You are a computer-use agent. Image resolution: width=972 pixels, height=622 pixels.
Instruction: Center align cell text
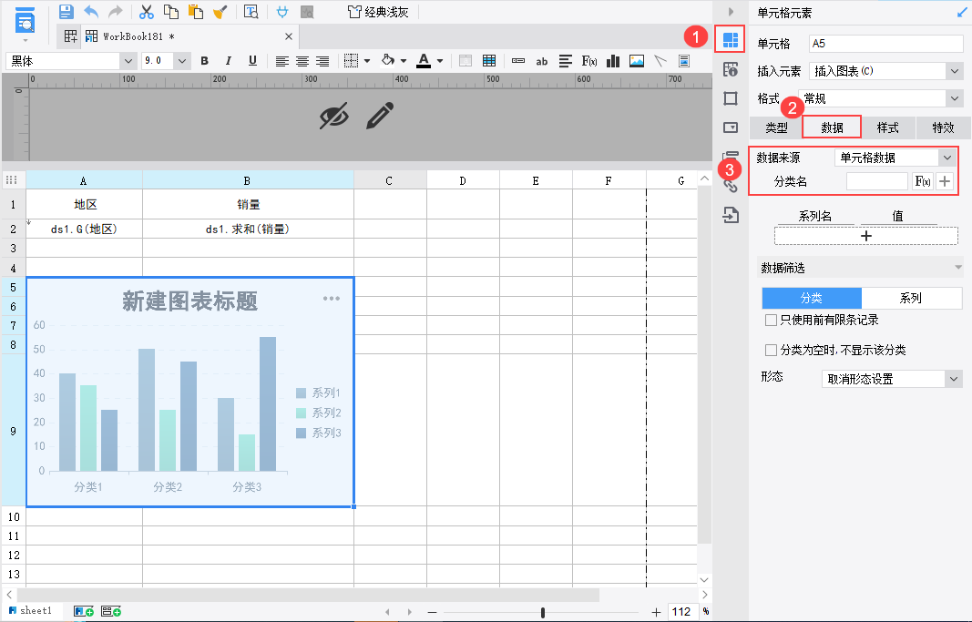click(302, 61)
